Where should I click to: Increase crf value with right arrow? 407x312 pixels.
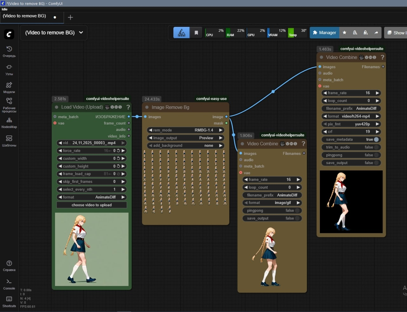click(x=377, y=131)
